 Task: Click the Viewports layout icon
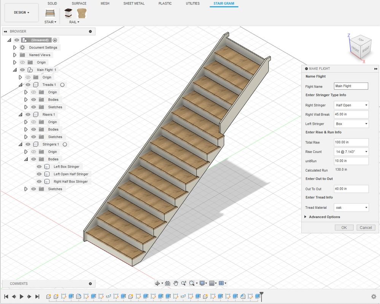click(x=221, y=283)
